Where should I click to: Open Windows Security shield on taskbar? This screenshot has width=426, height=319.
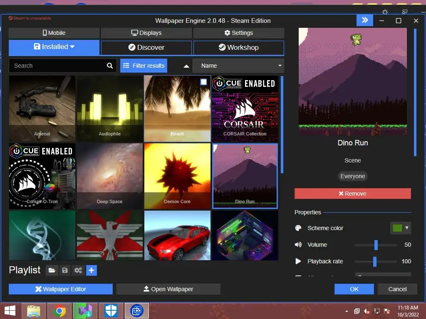[x=111, y=311]
